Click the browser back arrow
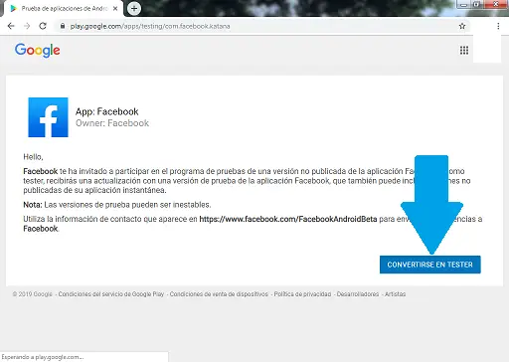The image size is (509, 362). click(x=11, y=26)
